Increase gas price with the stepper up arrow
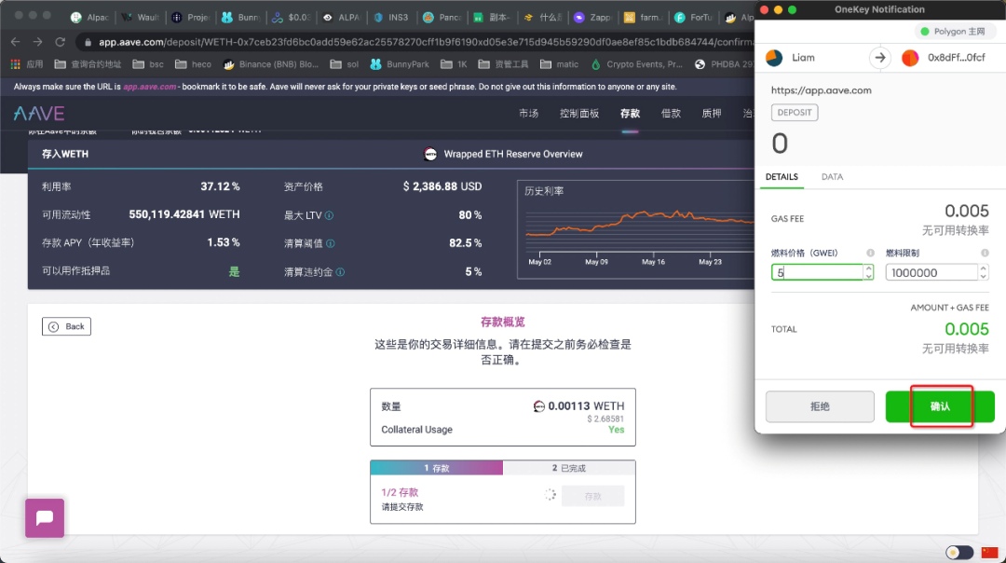 868,268
